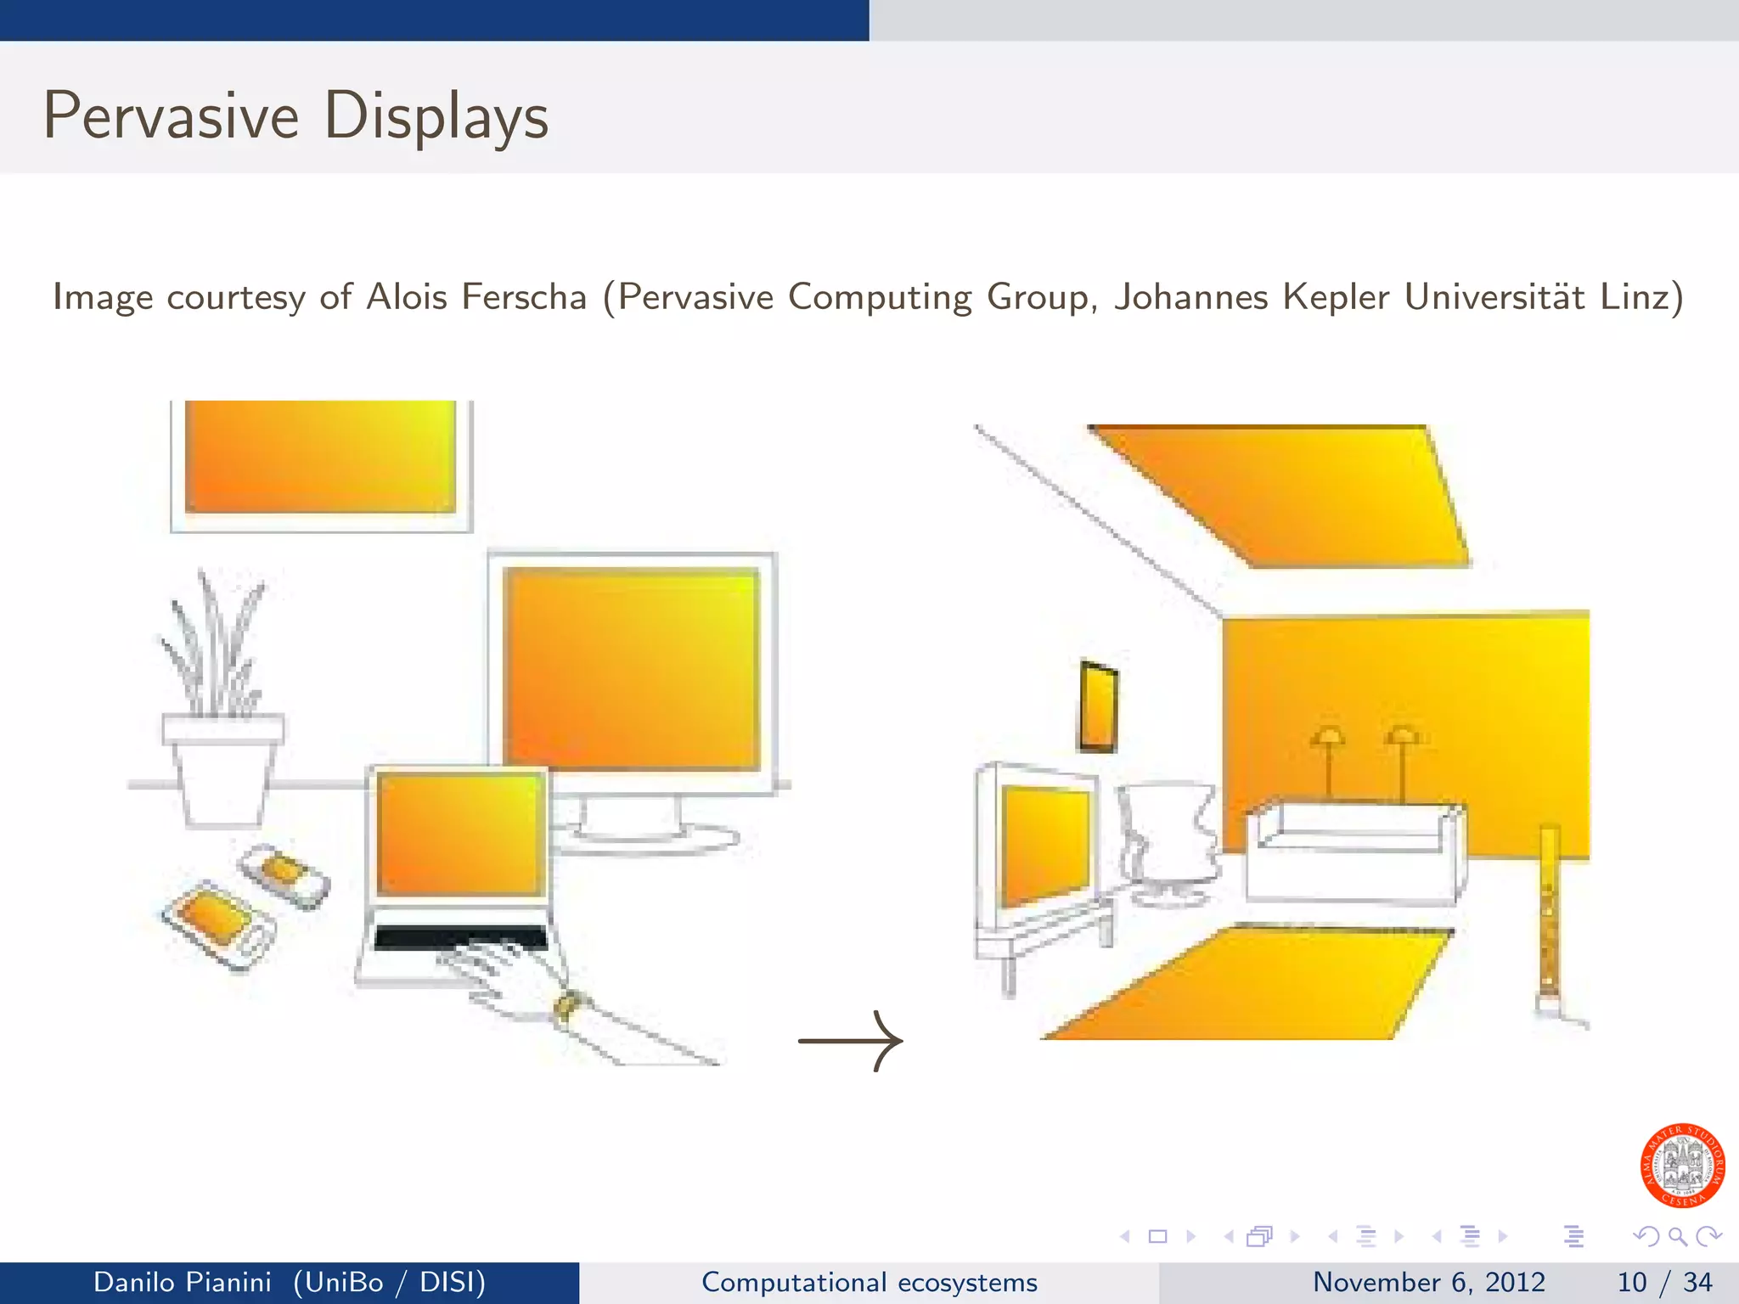Click the go-forward curved arrow icon

[x=1708, y=1237]
